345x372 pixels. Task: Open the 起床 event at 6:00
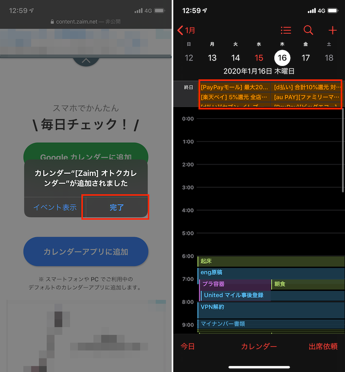click(271, 262)
